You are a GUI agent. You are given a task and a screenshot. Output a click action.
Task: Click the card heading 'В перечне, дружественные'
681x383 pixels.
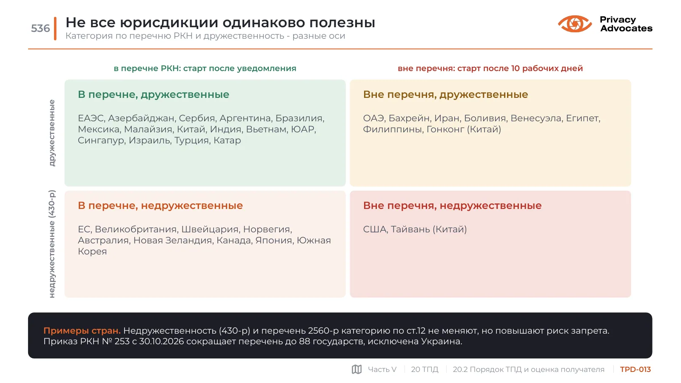pos(154,94)
